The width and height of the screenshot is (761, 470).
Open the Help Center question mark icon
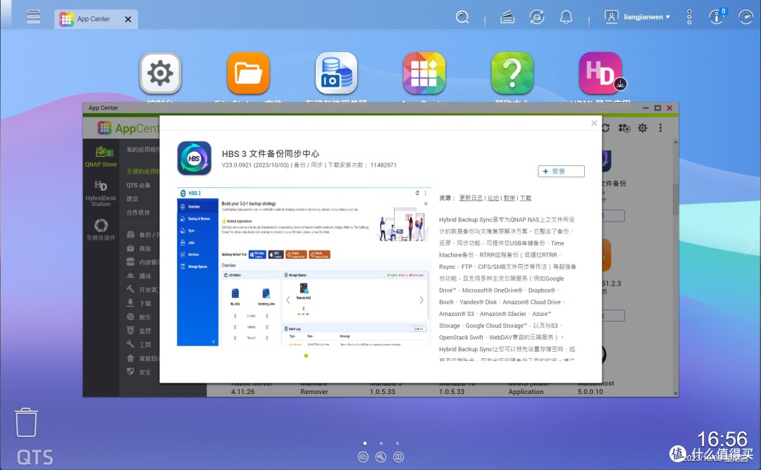pyautogui.click(x=512, y=73)
